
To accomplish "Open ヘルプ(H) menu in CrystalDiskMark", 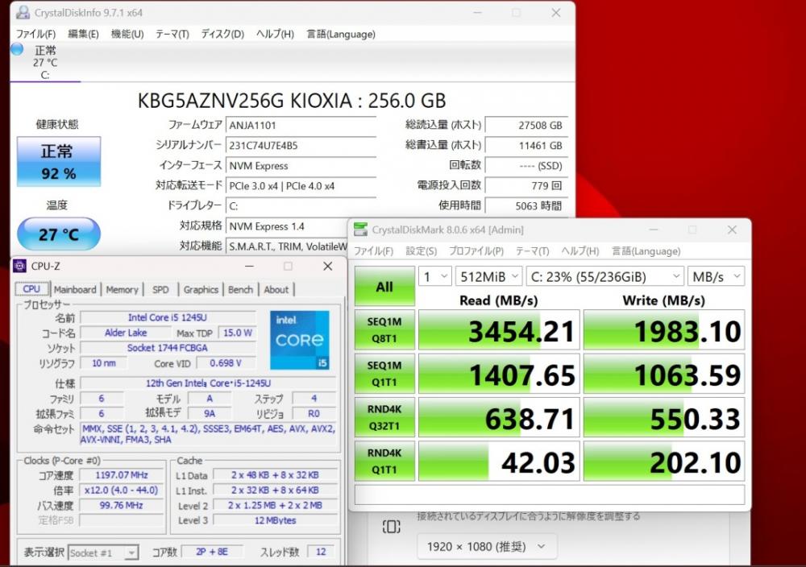I will tap(580, 251).
